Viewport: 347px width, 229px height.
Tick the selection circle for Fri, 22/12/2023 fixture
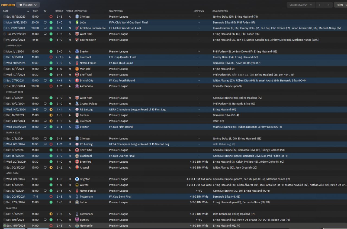click(4, 28)
